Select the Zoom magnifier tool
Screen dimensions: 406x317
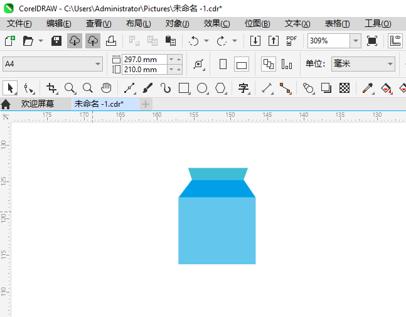click(70, 88)
